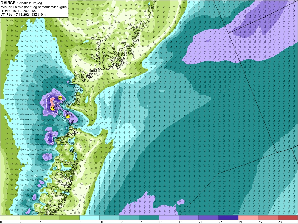Image resolution: width=298 pixels, height=224 pixels.
Task: Click the yellow gust label 27
Action: (68, 116)
